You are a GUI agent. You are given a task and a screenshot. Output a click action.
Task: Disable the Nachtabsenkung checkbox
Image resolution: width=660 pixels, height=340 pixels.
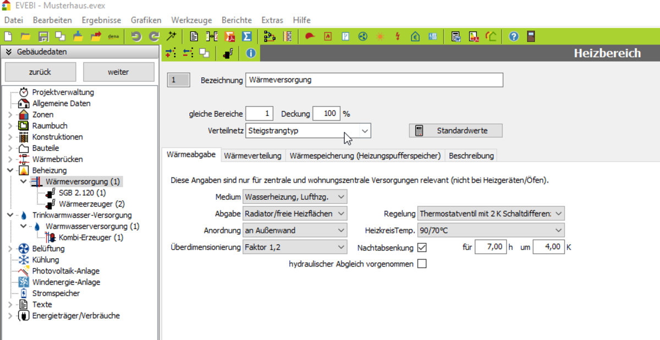[422, 247]
